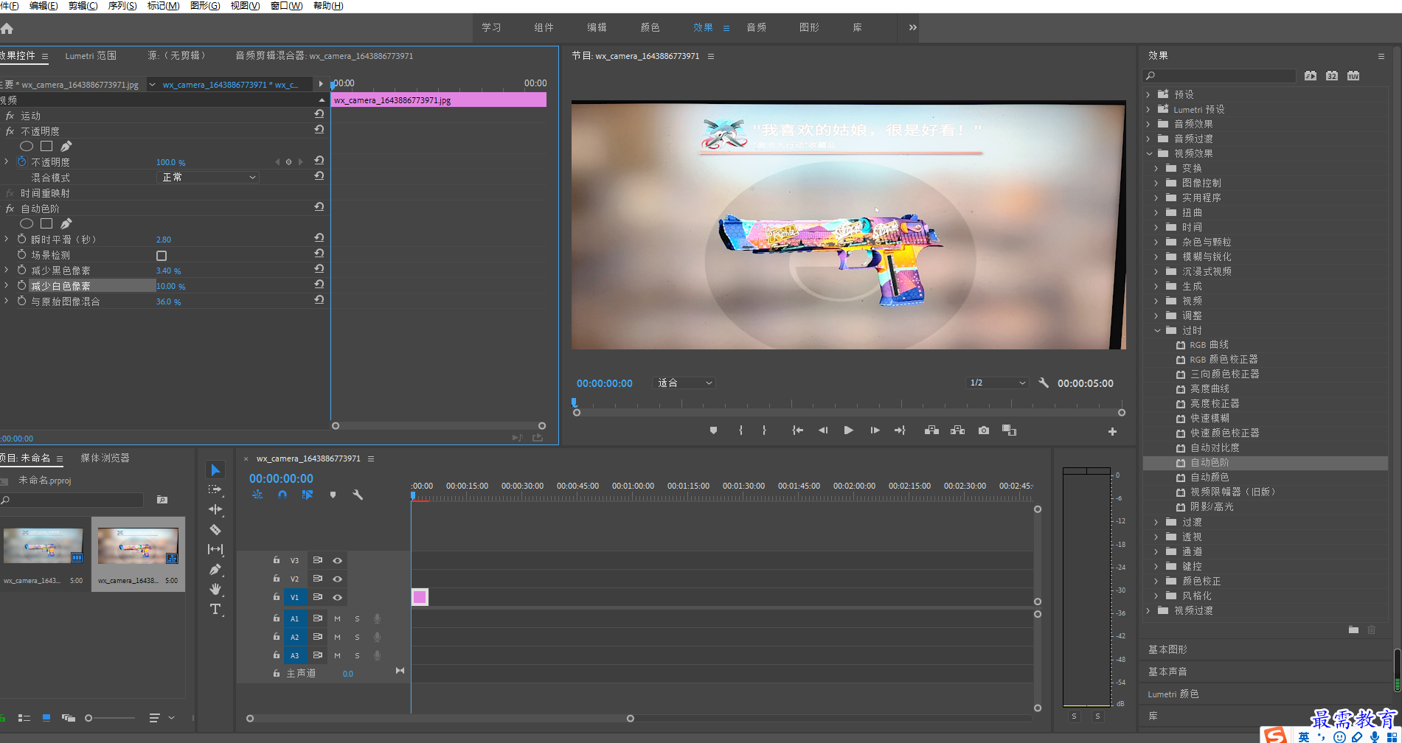Open the program monitor button editor plus
Viewport: 1402px width, 743px height.
[x=1112, y=431]
